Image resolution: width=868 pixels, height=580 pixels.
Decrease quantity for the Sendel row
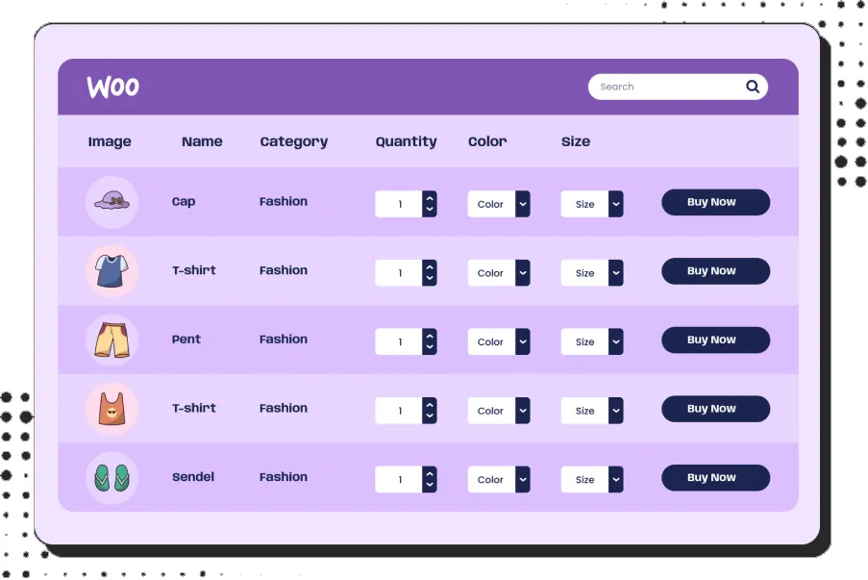click(430, 486)
